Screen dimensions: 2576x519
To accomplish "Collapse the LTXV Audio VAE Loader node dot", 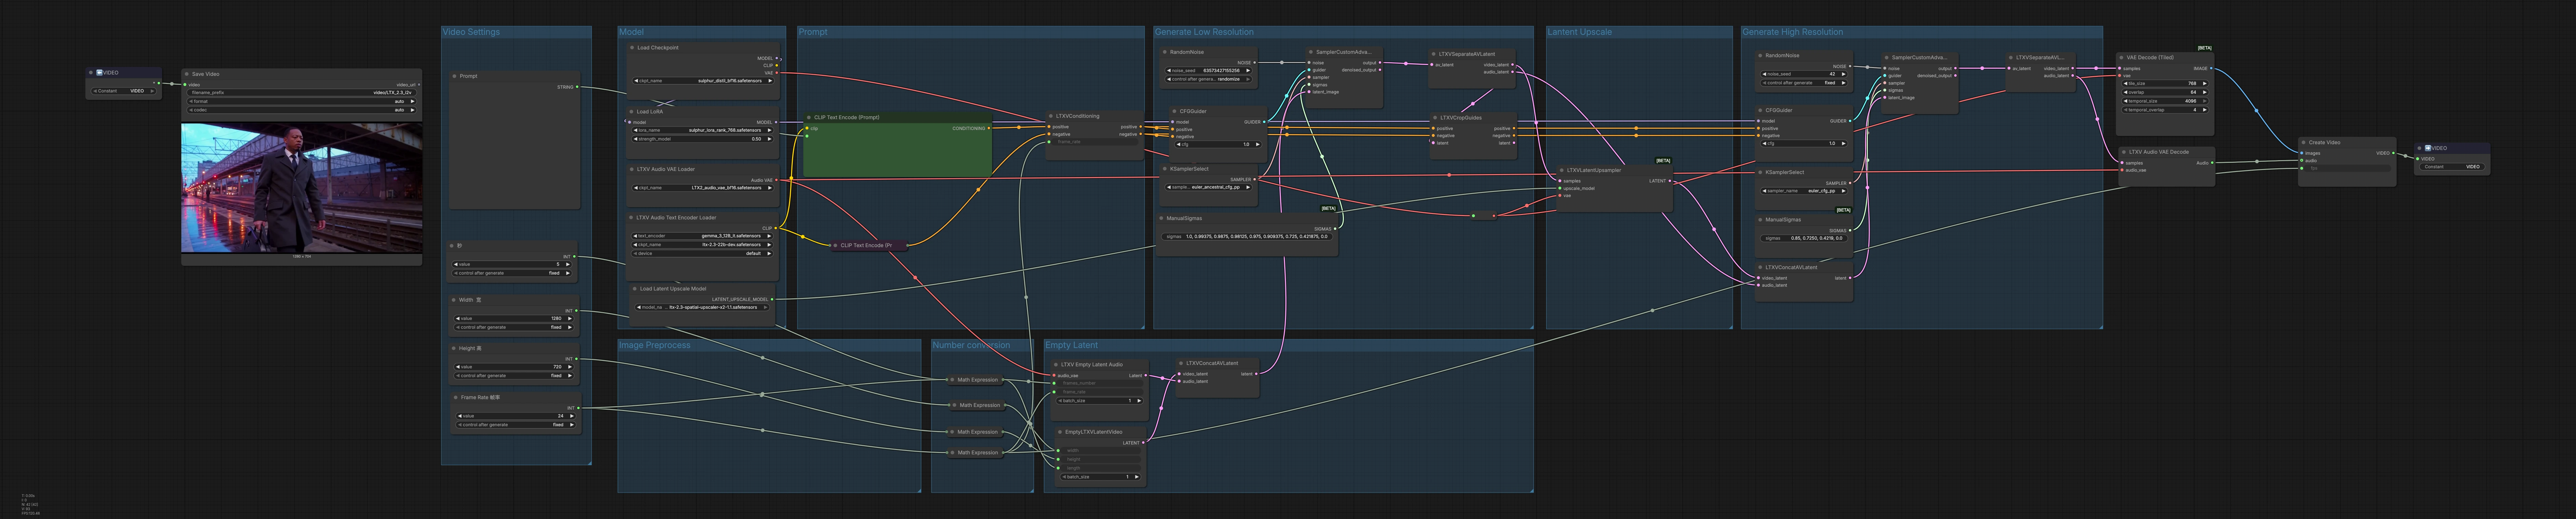I will [x=632, y=170].
